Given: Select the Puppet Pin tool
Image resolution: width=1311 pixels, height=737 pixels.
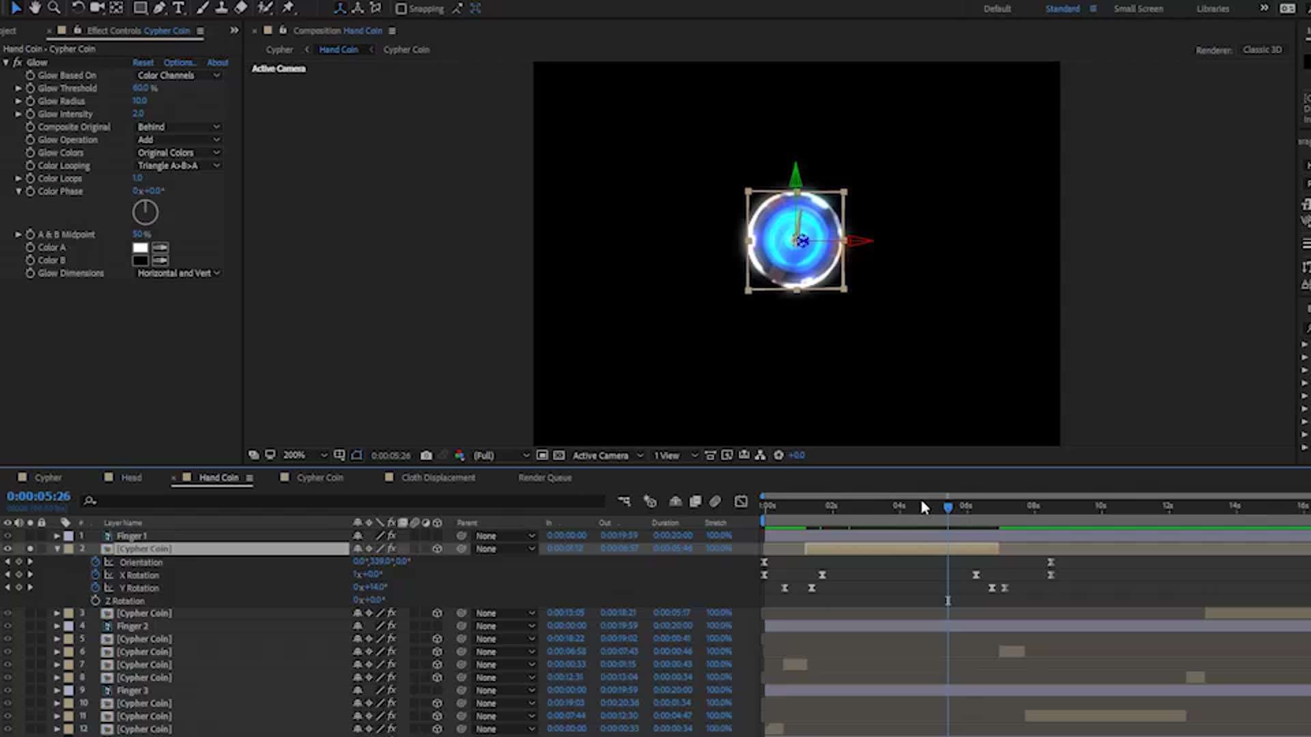Looking at the screenshot, I should (288, 8).
